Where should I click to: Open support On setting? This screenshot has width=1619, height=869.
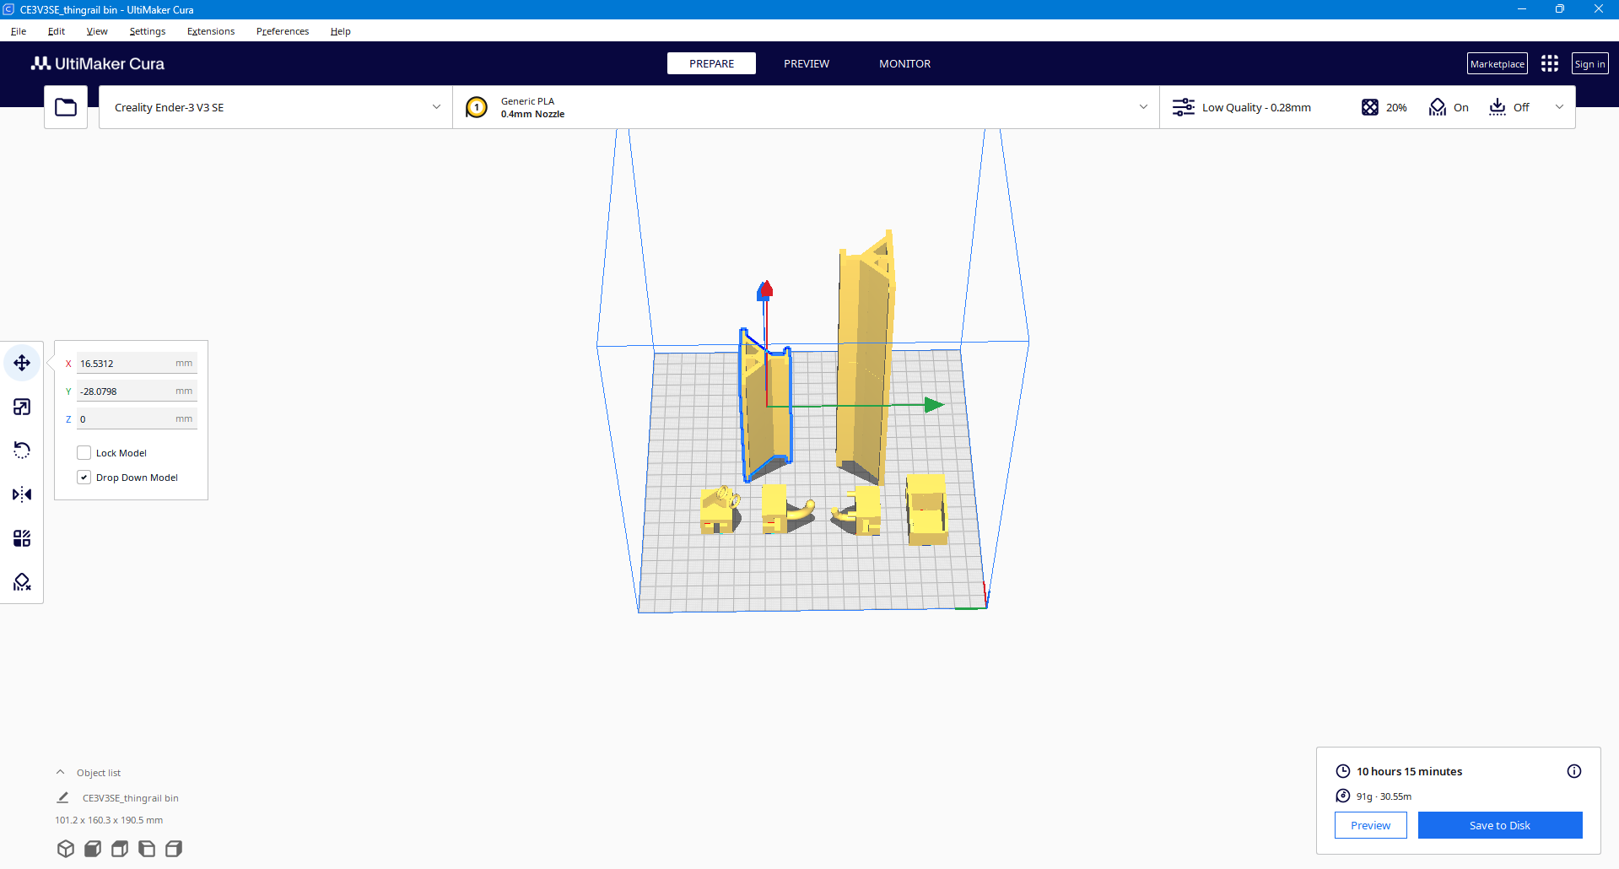click(1449, 107)
